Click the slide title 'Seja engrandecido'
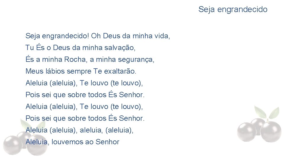This screenshot has height=159, width=284. [233, 9]
